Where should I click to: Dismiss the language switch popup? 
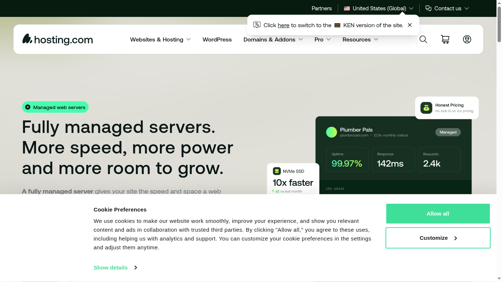(x=410, y=25)
